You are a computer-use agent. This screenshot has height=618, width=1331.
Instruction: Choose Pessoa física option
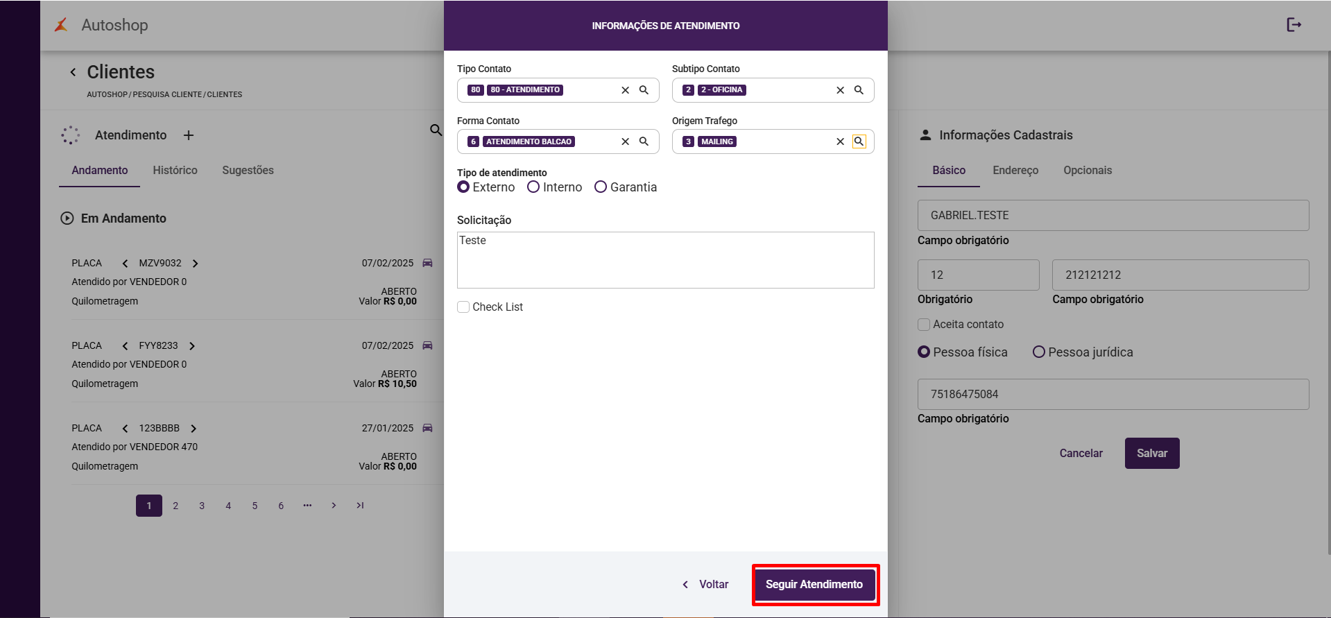tap(924, 352)
